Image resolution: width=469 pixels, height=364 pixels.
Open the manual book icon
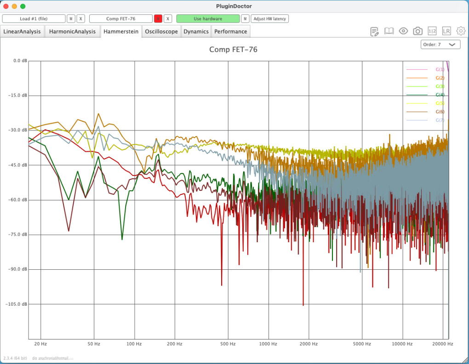[x=389, y=31]
